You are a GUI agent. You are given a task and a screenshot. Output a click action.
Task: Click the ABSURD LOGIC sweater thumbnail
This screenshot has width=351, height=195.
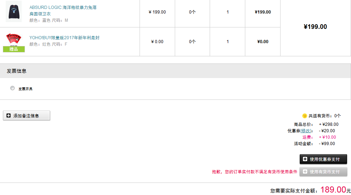click(x=14, y=11)
